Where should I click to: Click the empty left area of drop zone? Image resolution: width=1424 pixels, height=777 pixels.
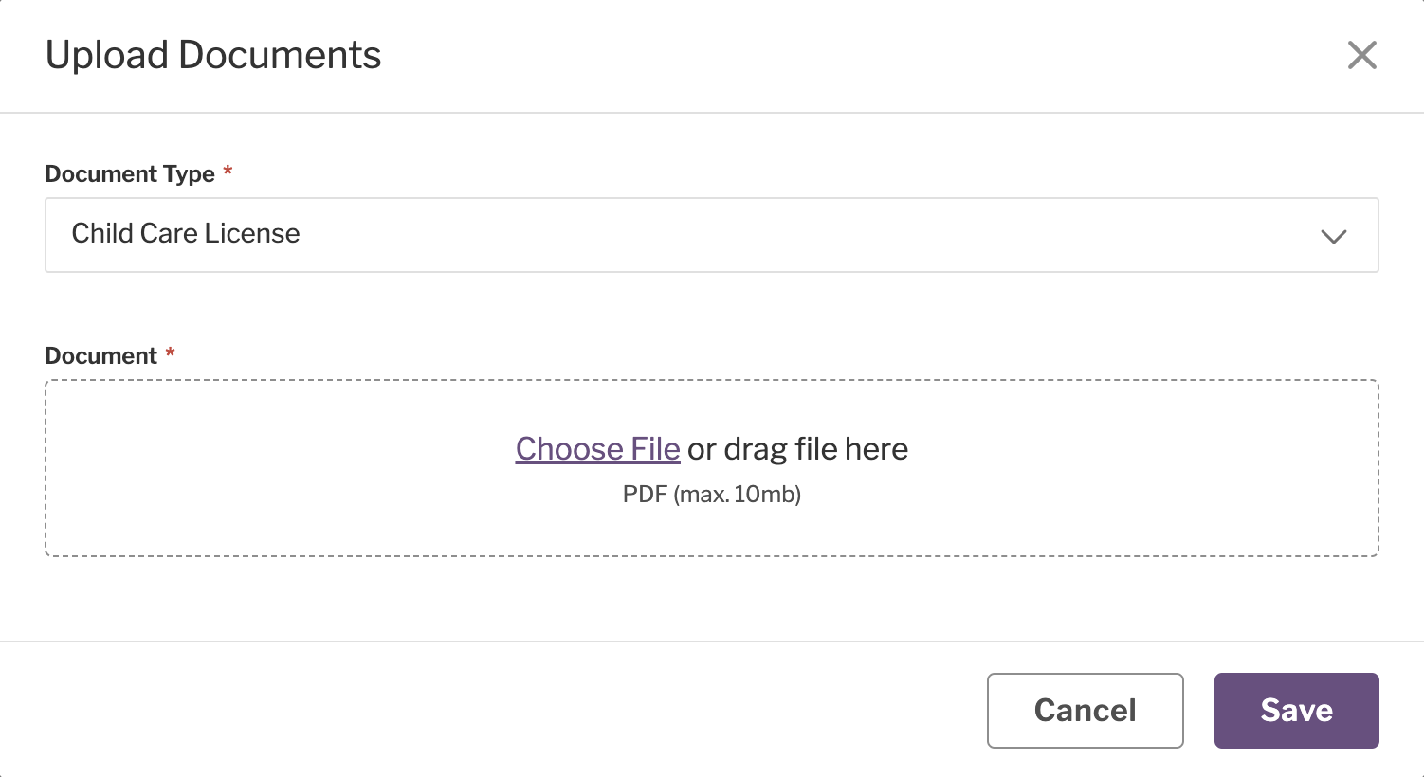tap(237, 468)
